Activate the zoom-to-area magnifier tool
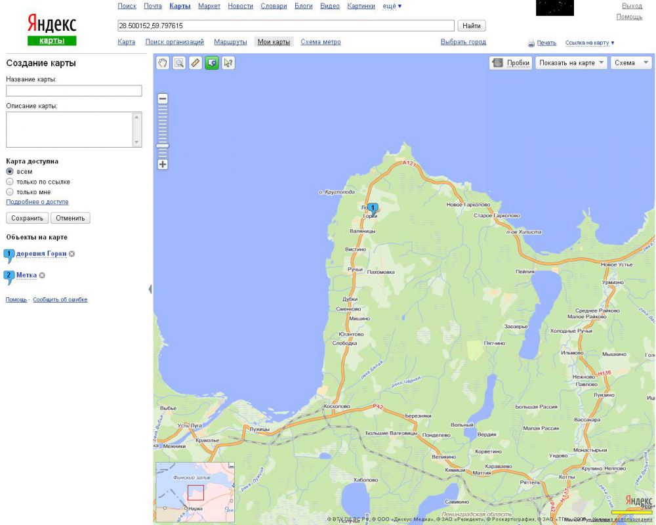The height and width of the screenshot is (525, 656). 178,62
